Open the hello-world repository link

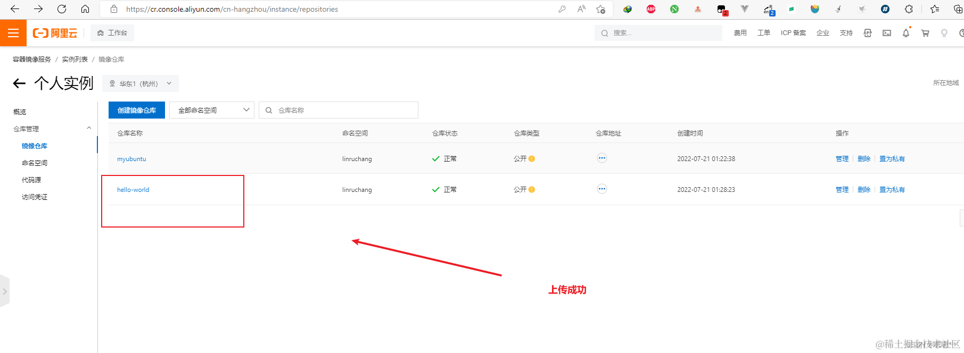[x=133, y=190]
